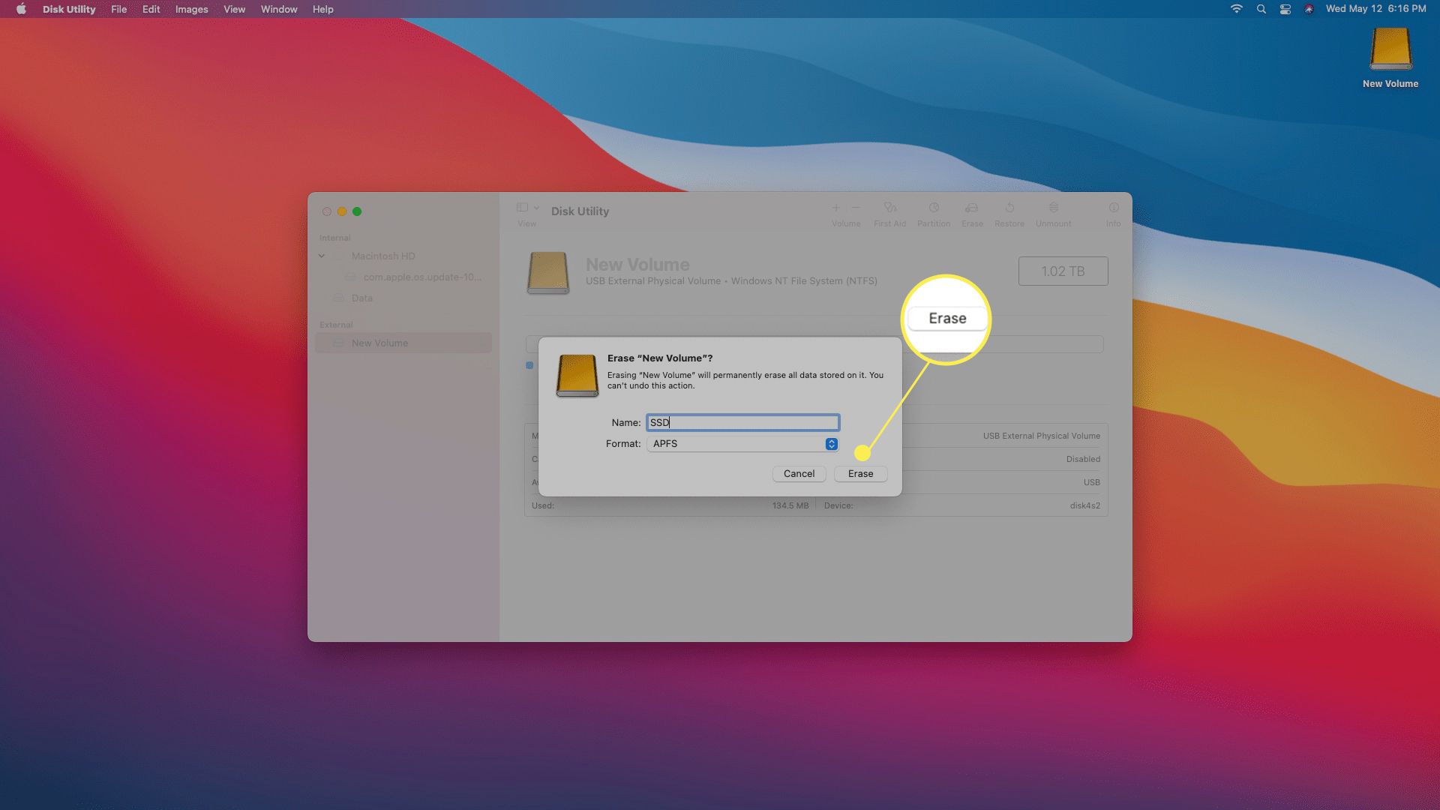Click the green zoom window button
The image size is (1440, 810).
(357, 211)
